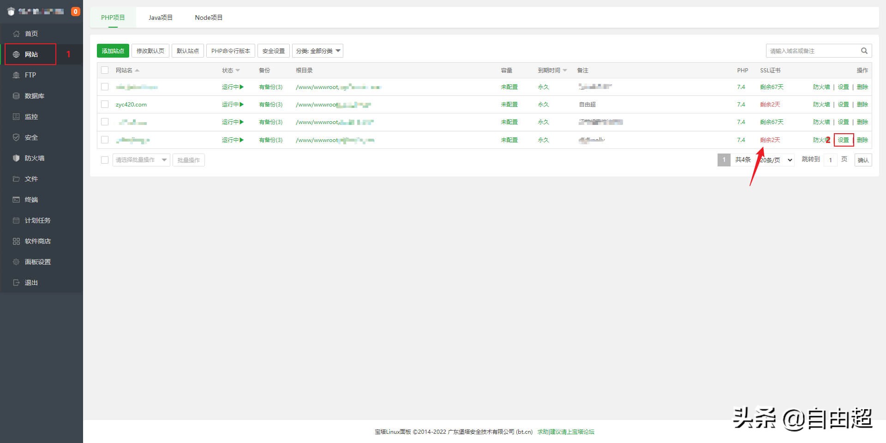Open the 请选择批量操作 dropdown
886x443 pixels.
click(141, 160)
